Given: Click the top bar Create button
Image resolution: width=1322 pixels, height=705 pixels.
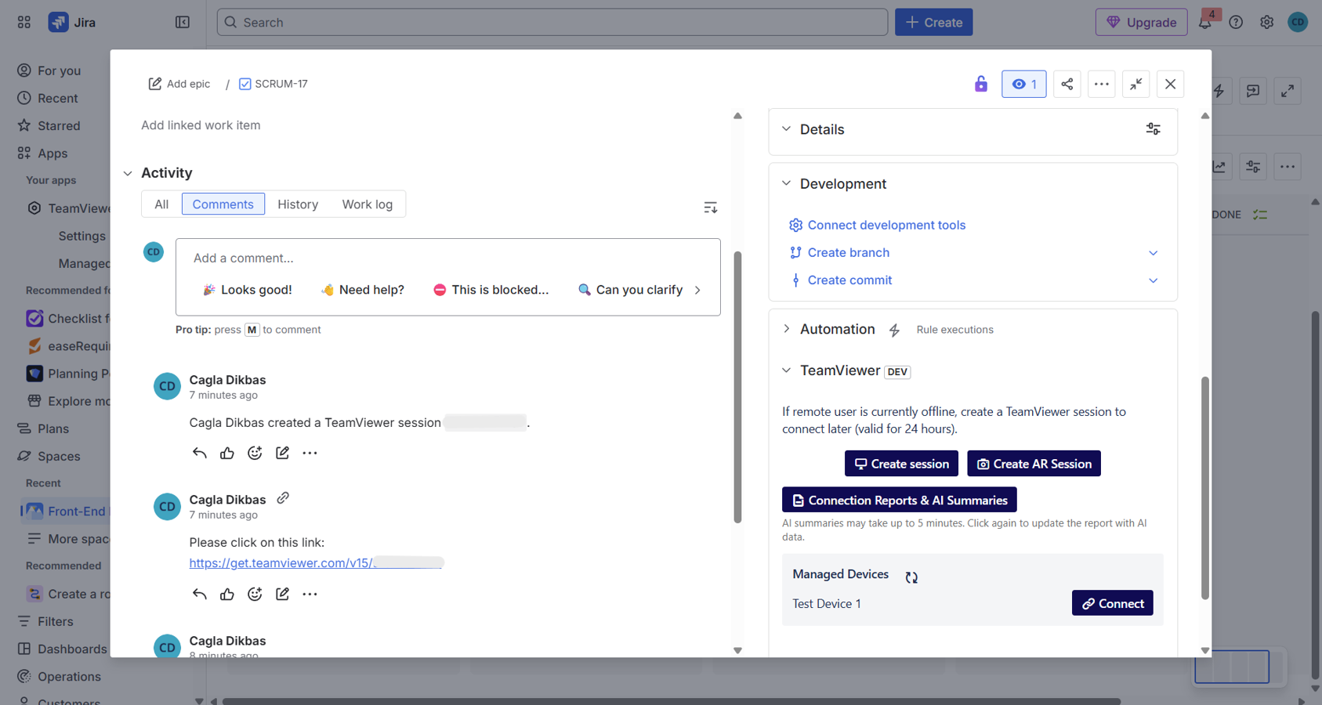Looking at the screenshot, I should 933,22.
